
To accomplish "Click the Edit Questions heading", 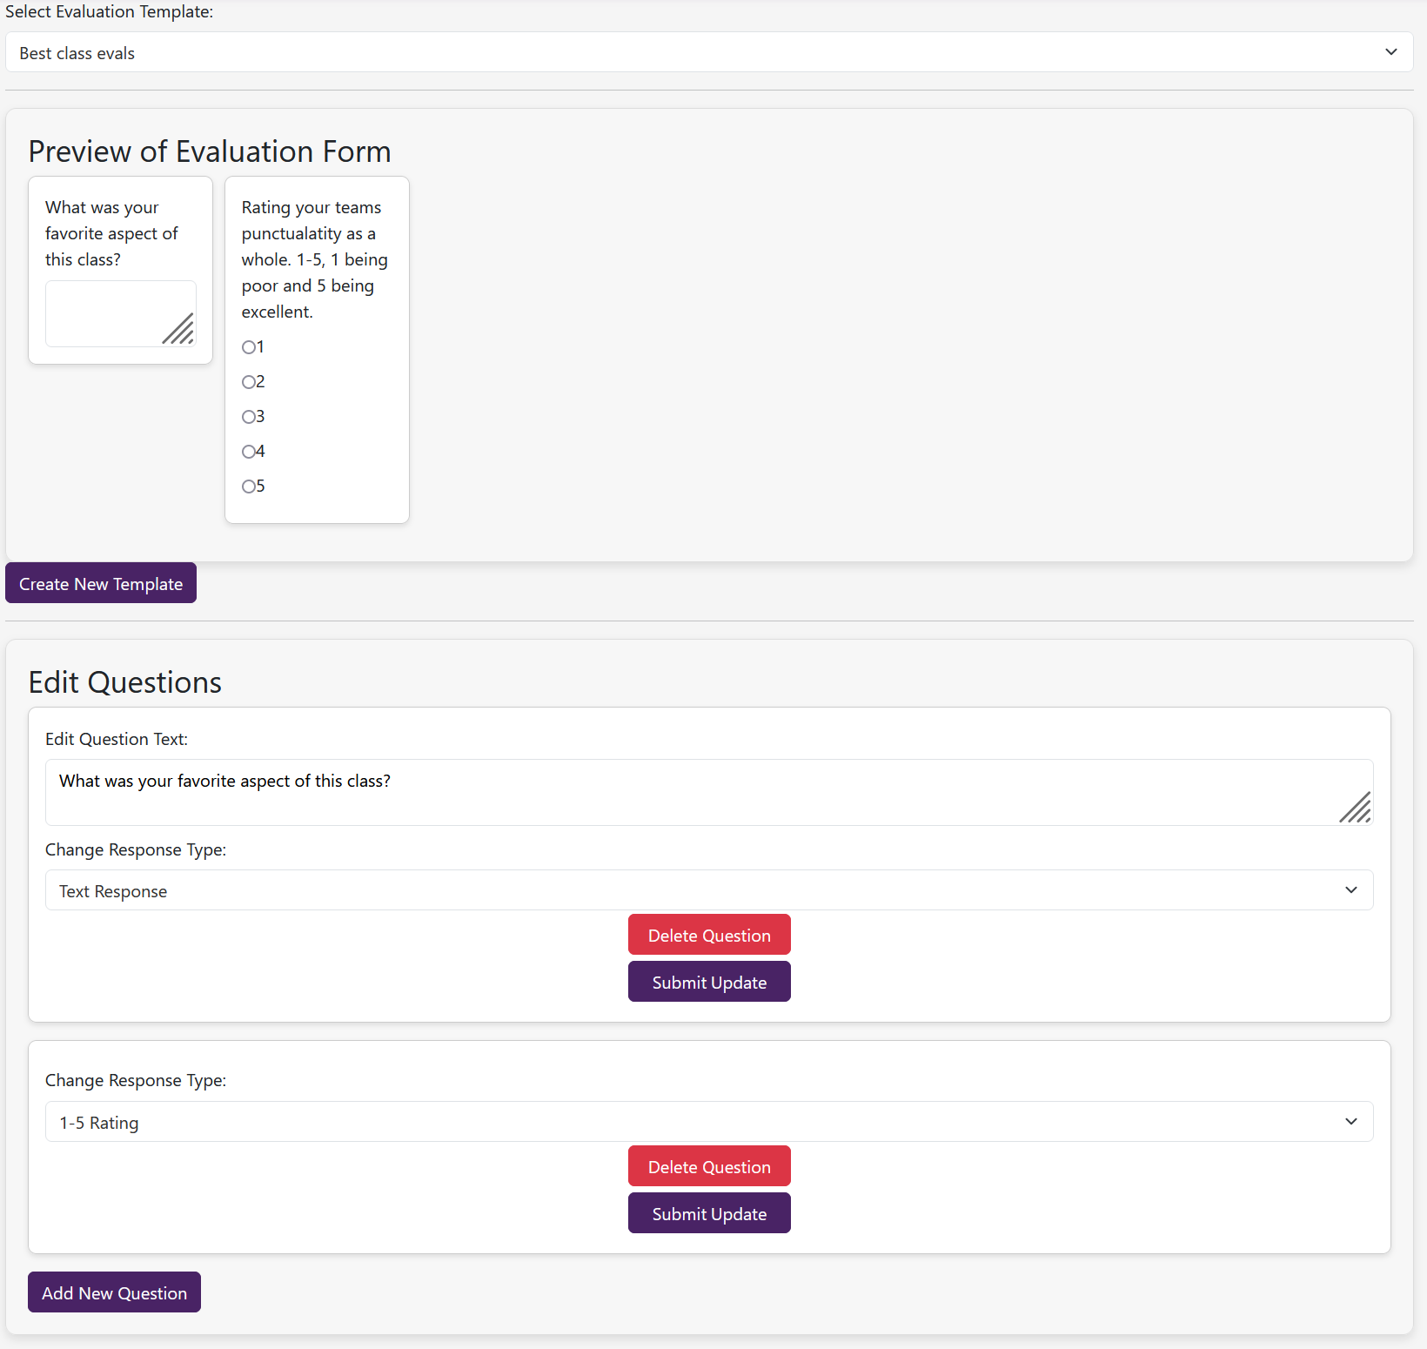I will coord(125,682).
